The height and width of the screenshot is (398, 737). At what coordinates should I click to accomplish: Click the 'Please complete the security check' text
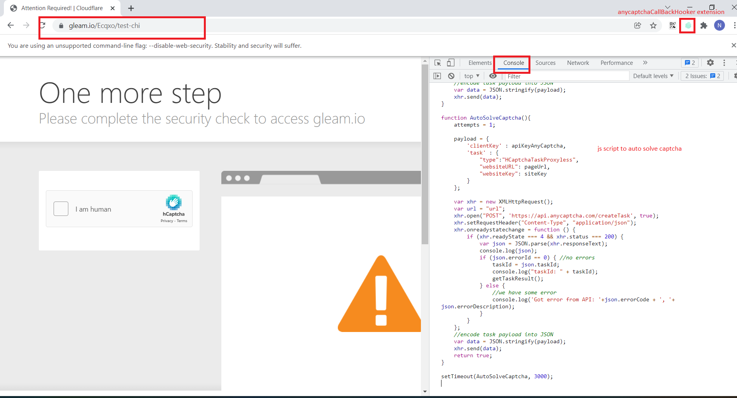point(202,119)
